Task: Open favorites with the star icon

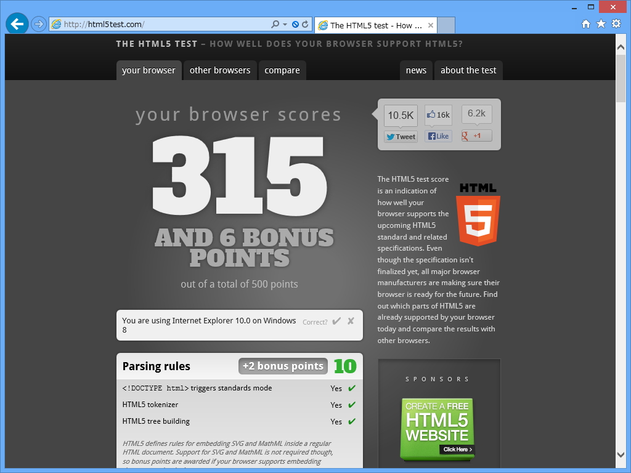Action: (x=600, y=22)
